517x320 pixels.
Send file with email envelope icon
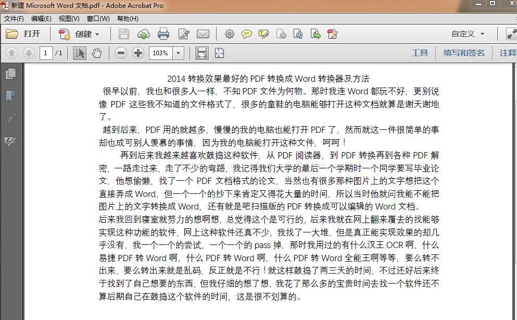203,34
